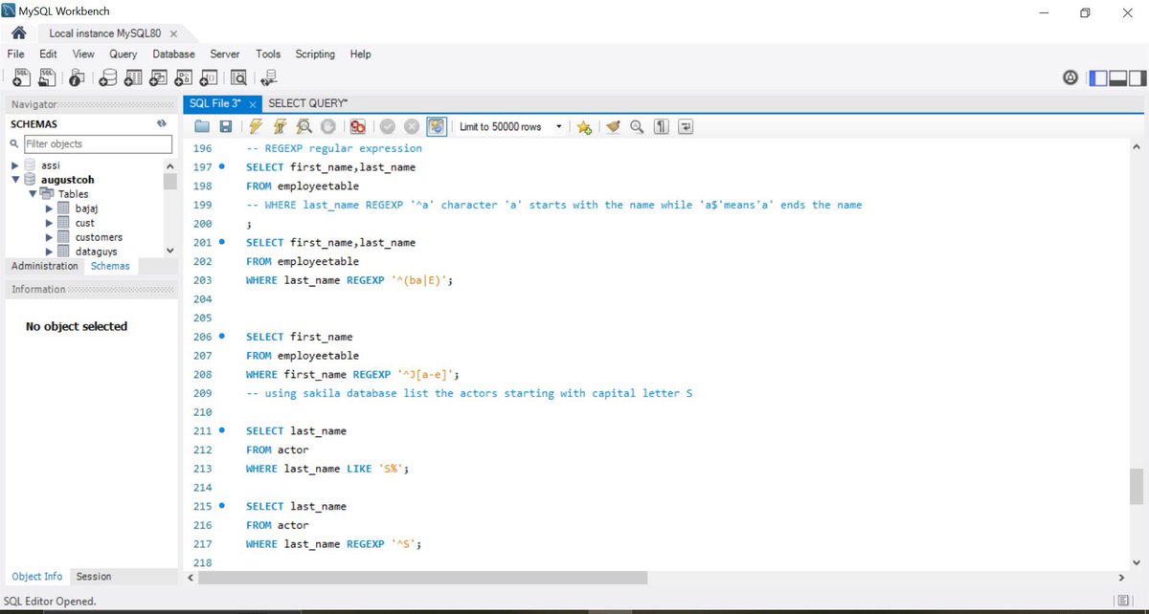Image resolution: width=1149 pixels, height=614 pixels.
Task: Click the beautify/reformat query icon
Action: [x=613, y=125]
